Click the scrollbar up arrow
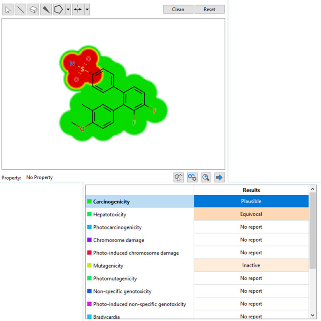This screenshot has height=321, width=321. [313, 189]
